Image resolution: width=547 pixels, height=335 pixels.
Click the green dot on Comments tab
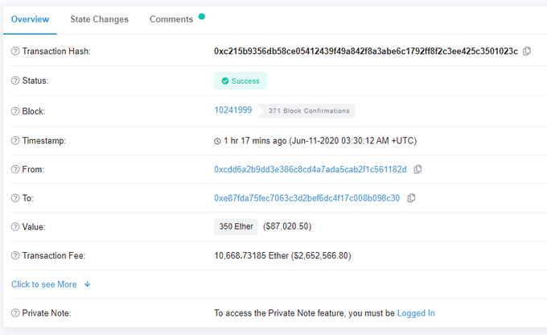click(202, 16)
